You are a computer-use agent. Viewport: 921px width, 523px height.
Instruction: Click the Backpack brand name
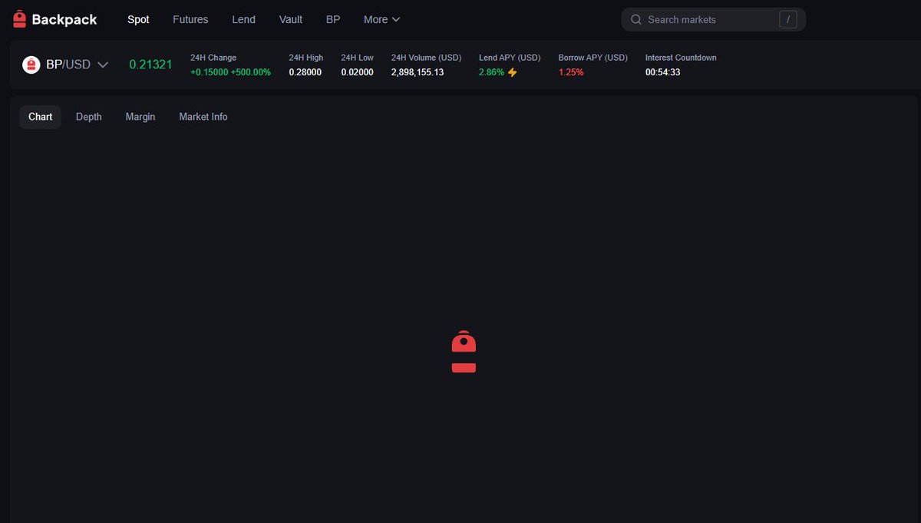click(64, 19)
